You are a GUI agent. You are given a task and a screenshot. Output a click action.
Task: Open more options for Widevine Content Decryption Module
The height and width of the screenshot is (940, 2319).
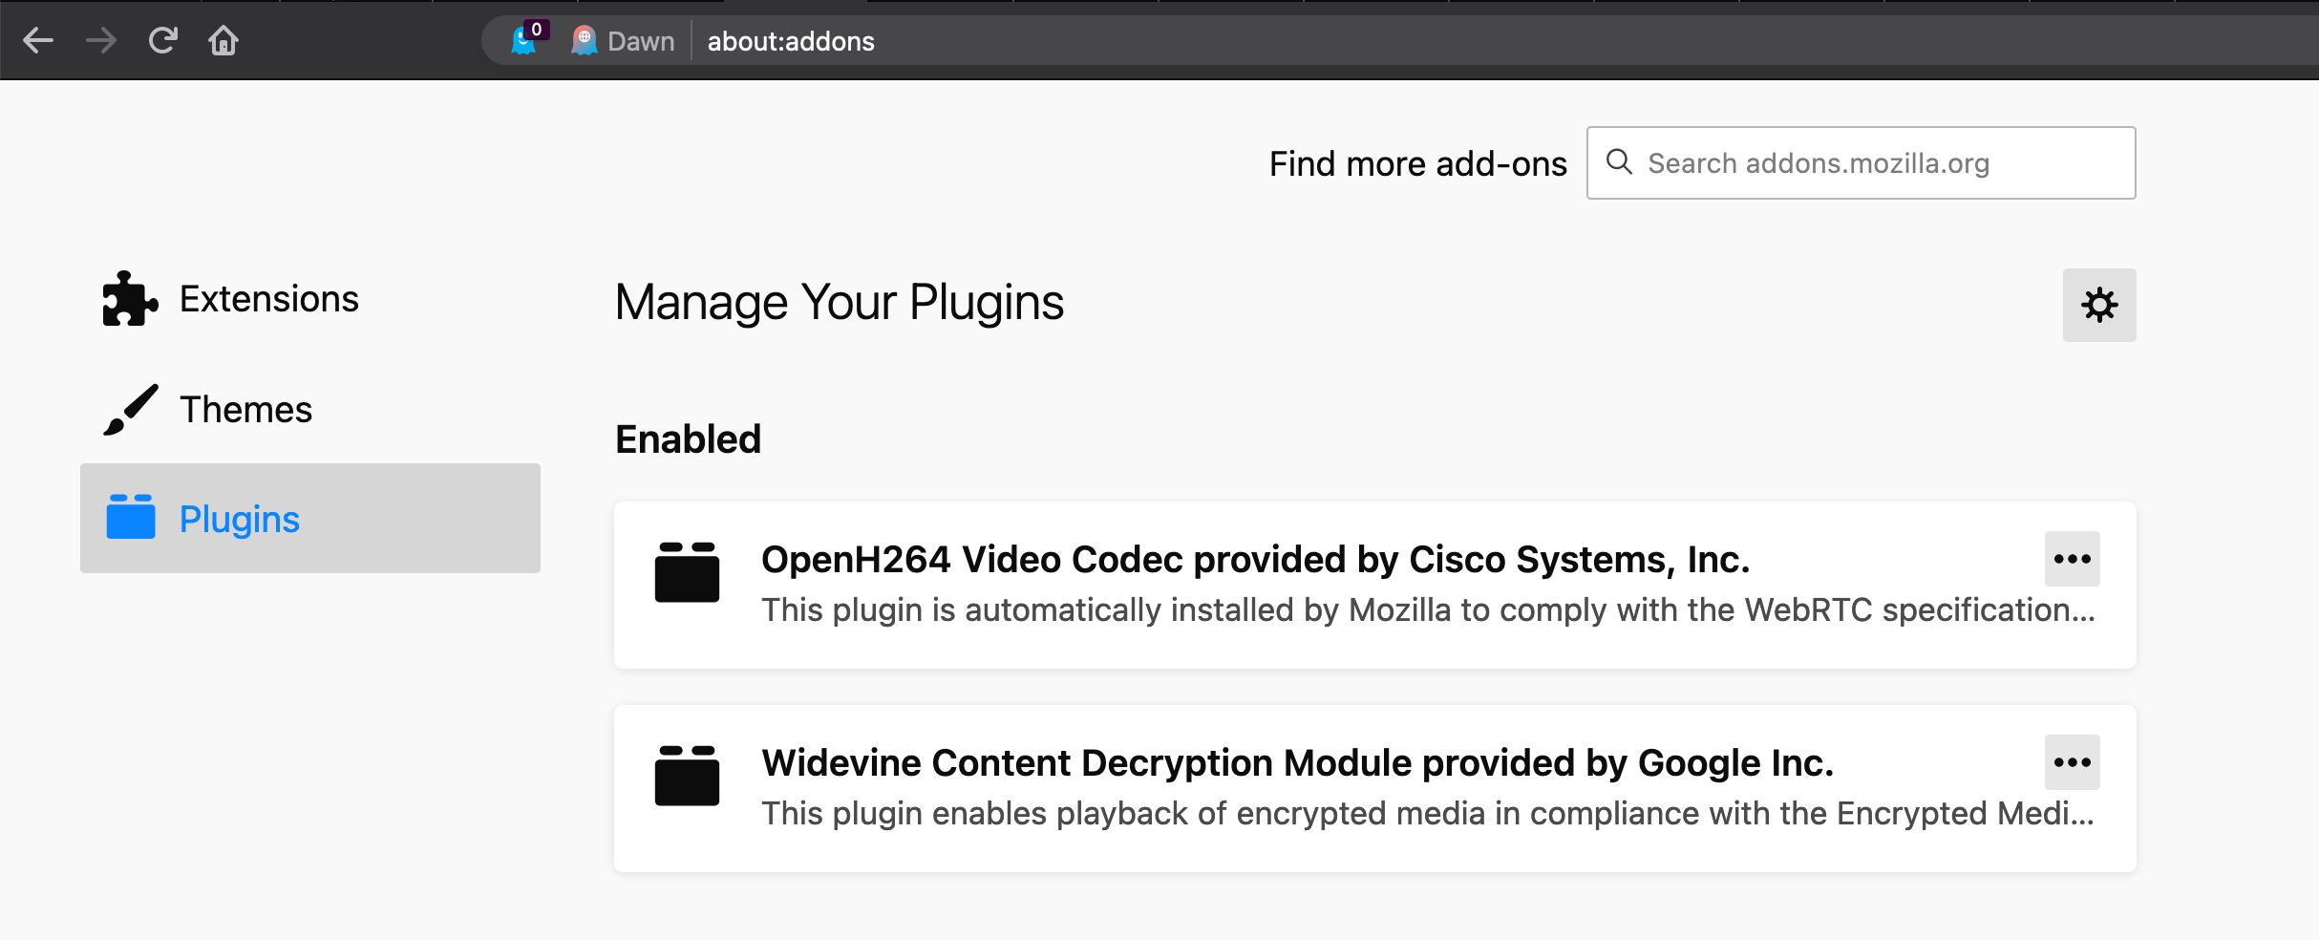coord(2071,761)
